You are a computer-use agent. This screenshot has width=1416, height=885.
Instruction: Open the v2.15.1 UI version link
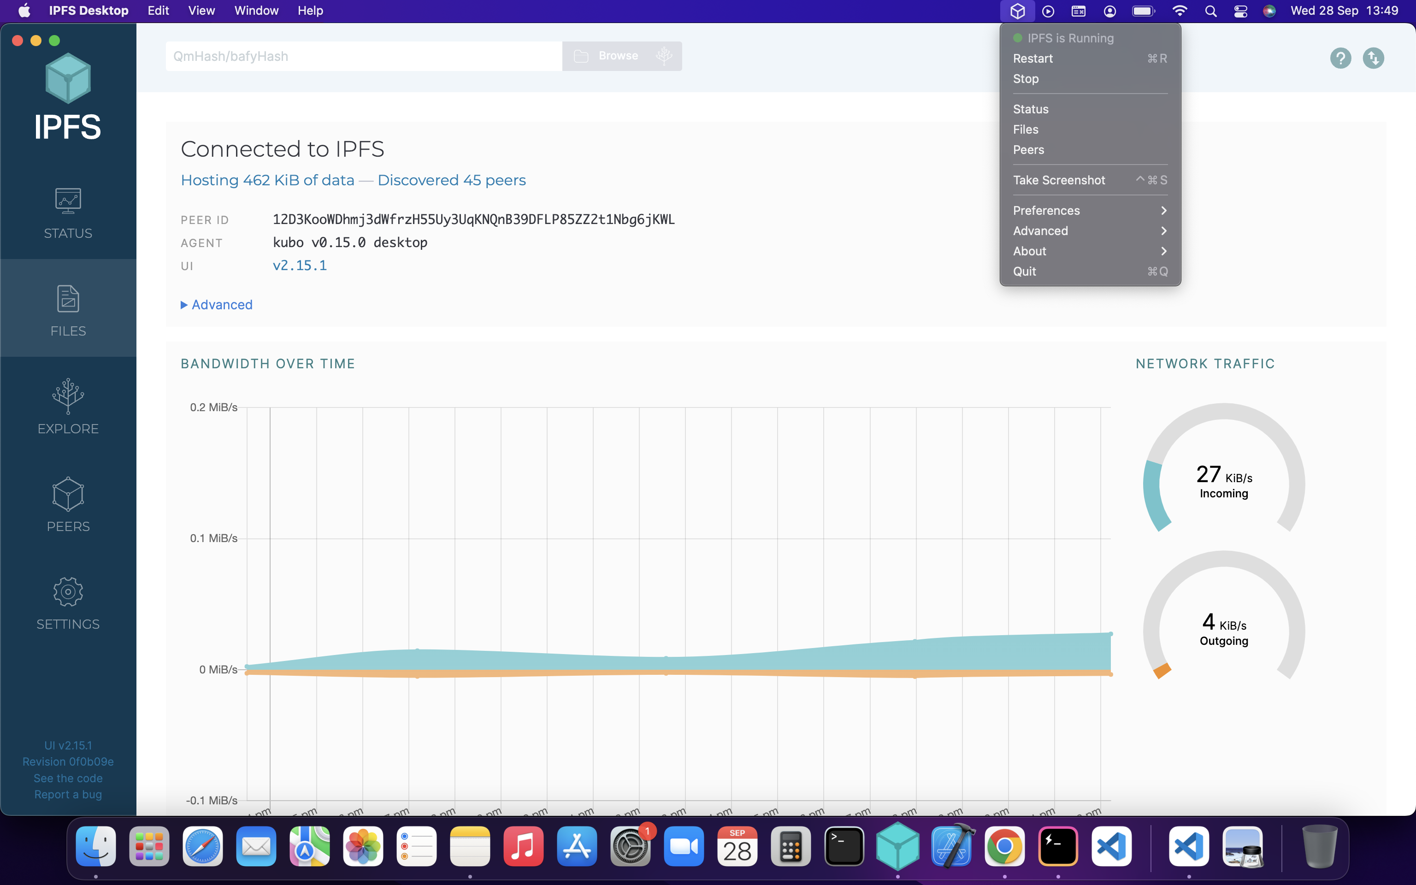click(x=300, y=266)
